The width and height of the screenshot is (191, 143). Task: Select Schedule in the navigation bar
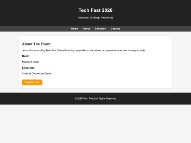tap(100, 29)
